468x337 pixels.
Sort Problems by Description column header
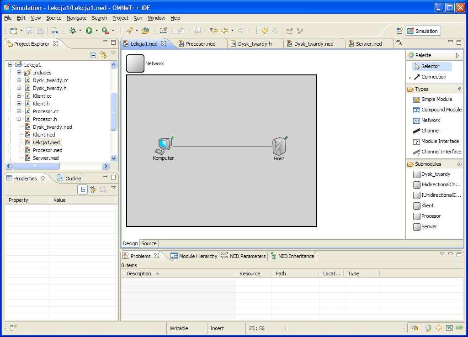tap(178, 274)
